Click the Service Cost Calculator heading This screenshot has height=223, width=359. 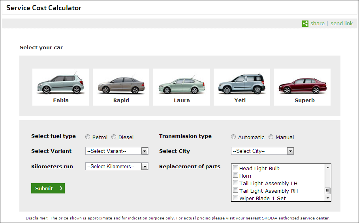point(44,8)
